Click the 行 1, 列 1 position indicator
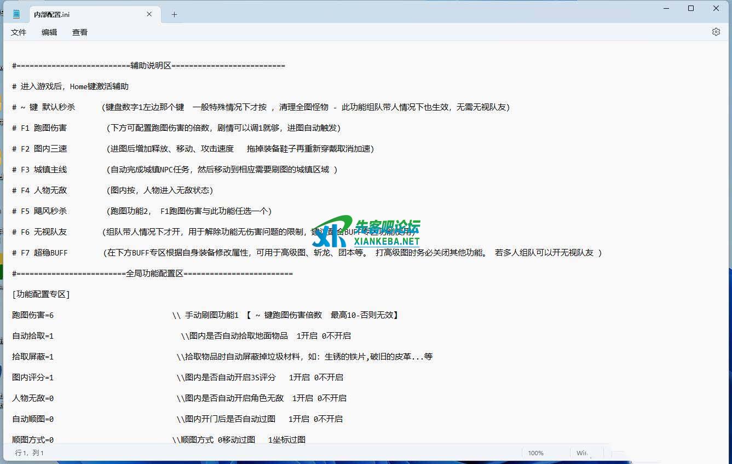 click(x=30, y=453)
